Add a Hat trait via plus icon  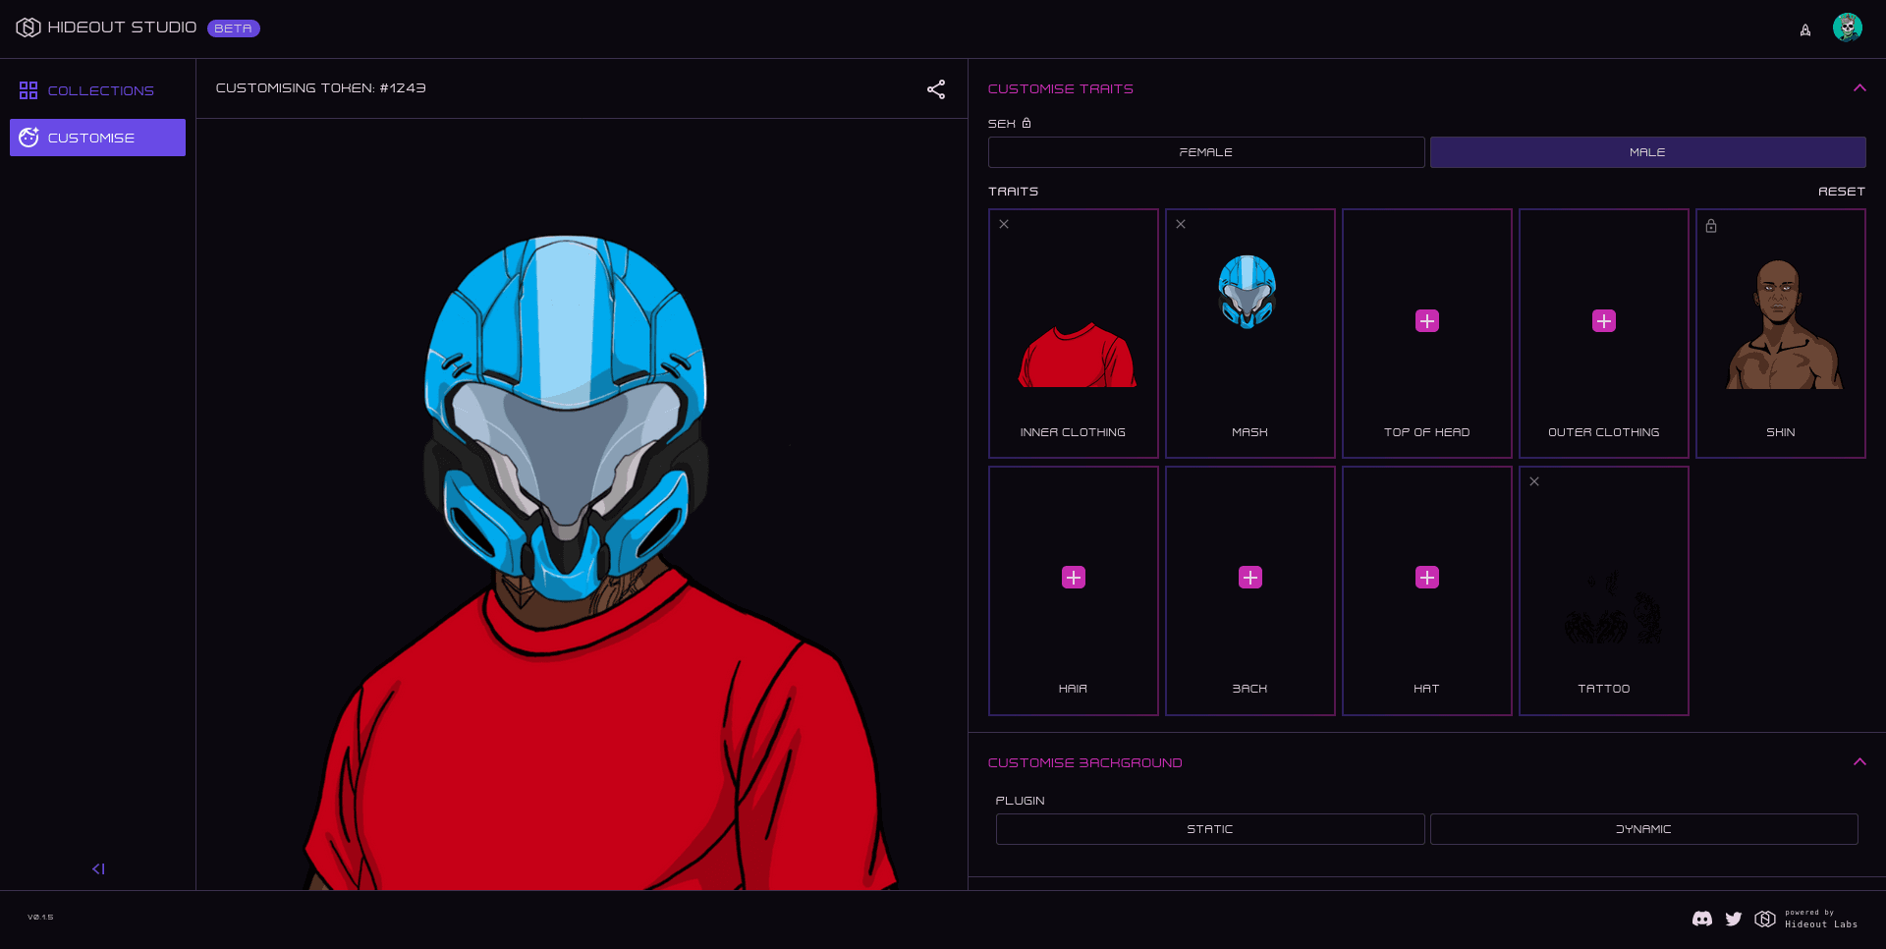tap(1426, 578)
